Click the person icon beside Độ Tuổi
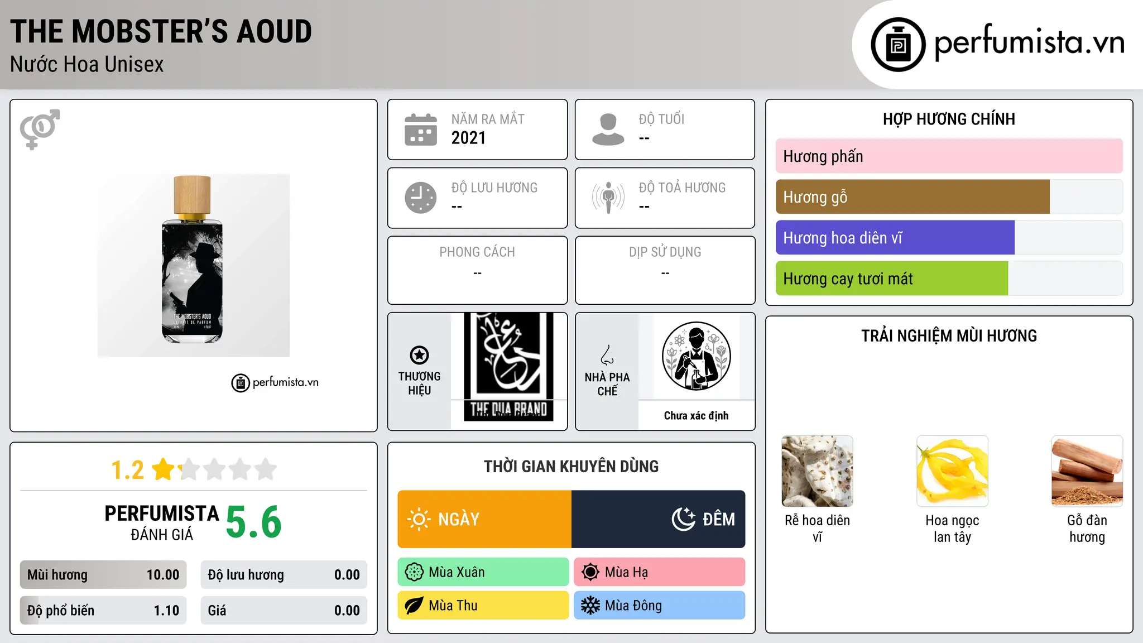1143x643 pixels. coord(608,129)
